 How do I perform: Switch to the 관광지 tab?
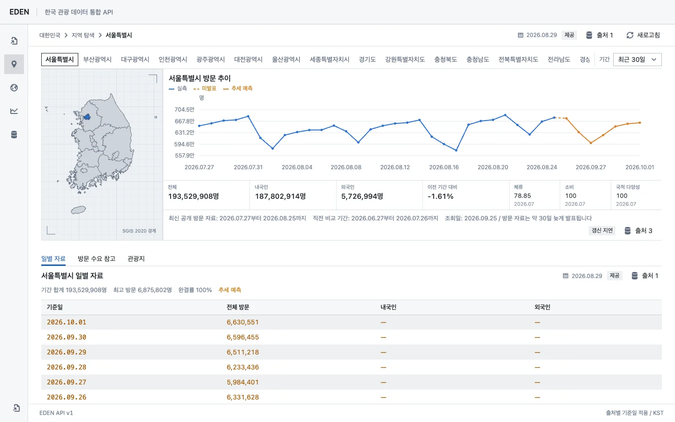(x=136, y=259)
